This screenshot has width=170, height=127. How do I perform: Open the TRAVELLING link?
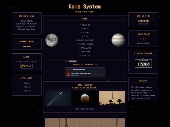[85, 48]
